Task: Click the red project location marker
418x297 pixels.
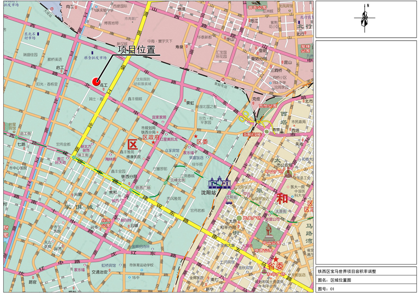Action: coord(96,81)
